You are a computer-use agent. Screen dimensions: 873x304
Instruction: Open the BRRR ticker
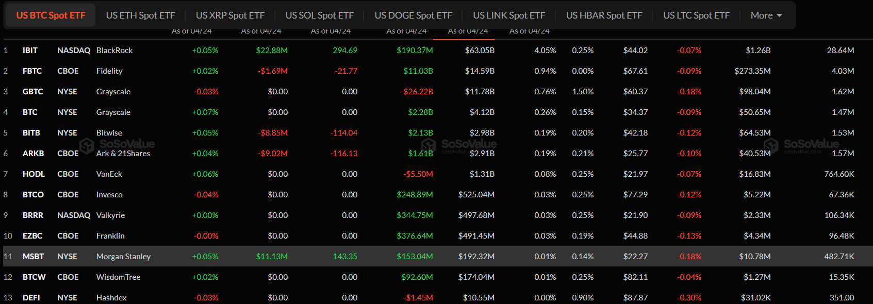point(33,215)
